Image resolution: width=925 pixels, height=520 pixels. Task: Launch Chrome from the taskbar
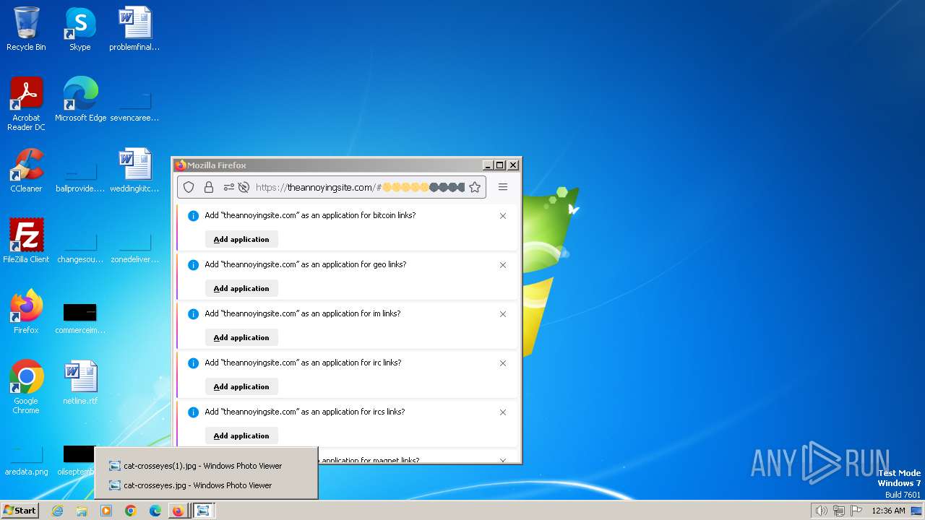click(x=131, y=511)
